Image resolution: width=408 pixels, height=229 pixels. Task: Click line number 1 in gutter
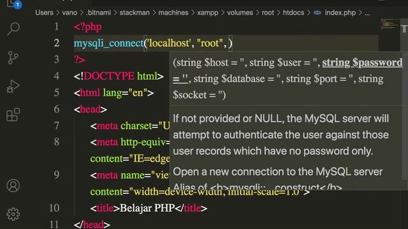[57, 27]
